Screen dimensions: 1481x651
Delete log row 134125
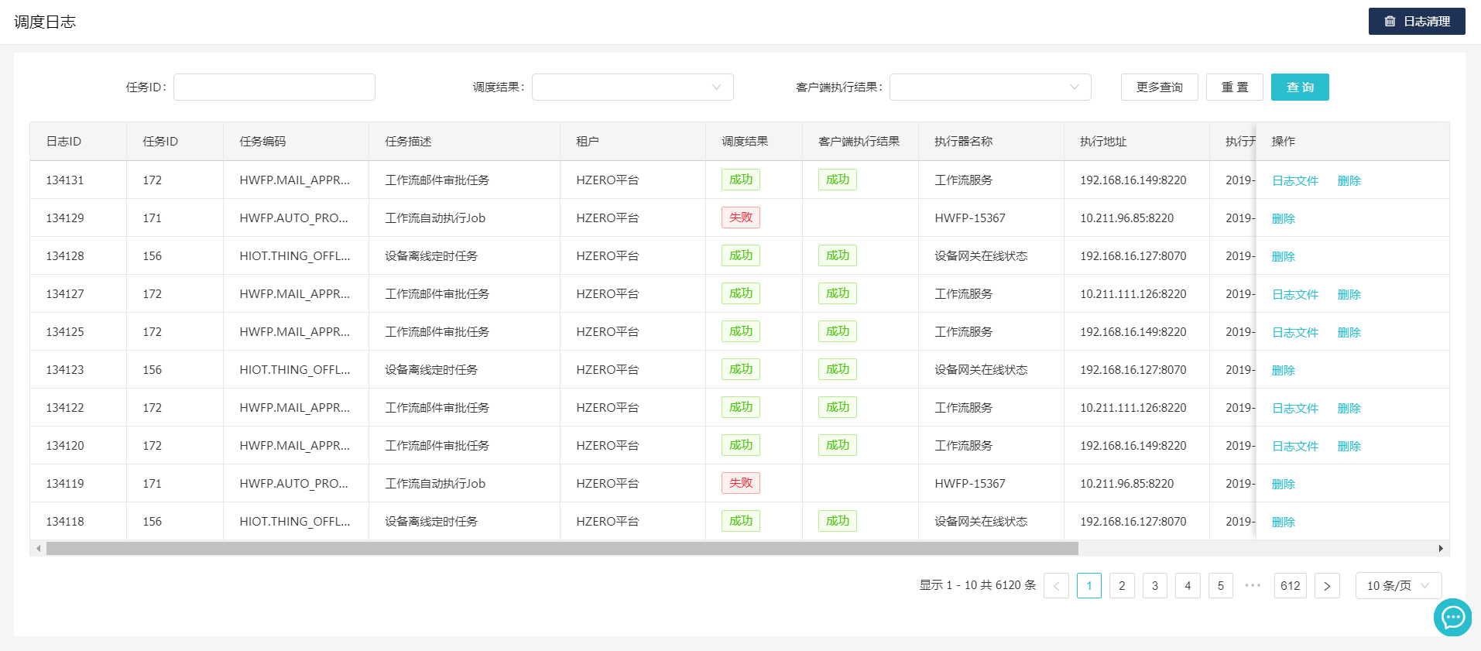[x=1349, y=332]
